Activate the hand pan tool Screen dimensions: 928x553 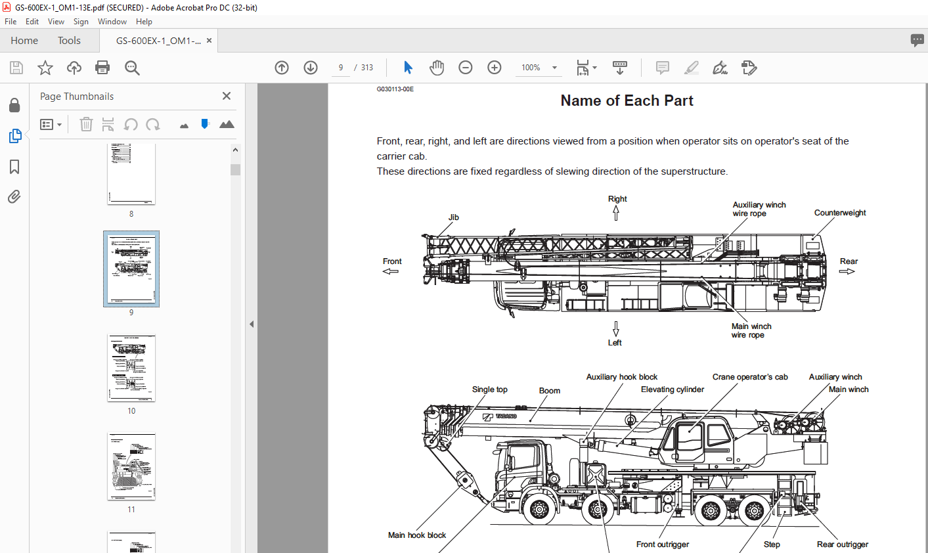click(437, 68)
